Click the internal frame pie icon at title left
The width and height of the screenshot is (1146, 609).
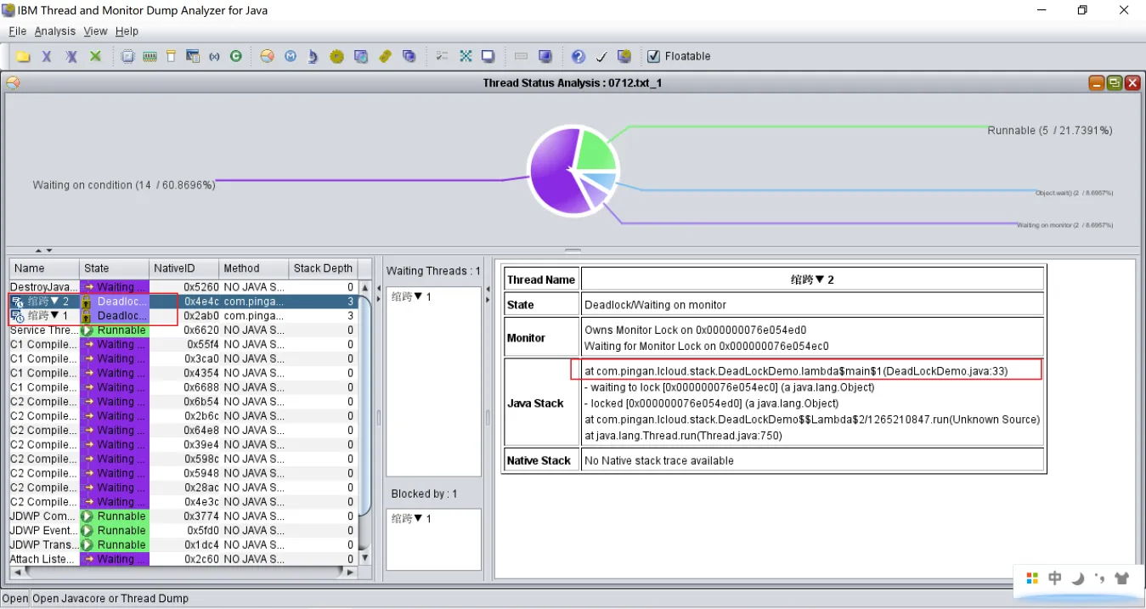pyautogui.click(x=13, y=82)
